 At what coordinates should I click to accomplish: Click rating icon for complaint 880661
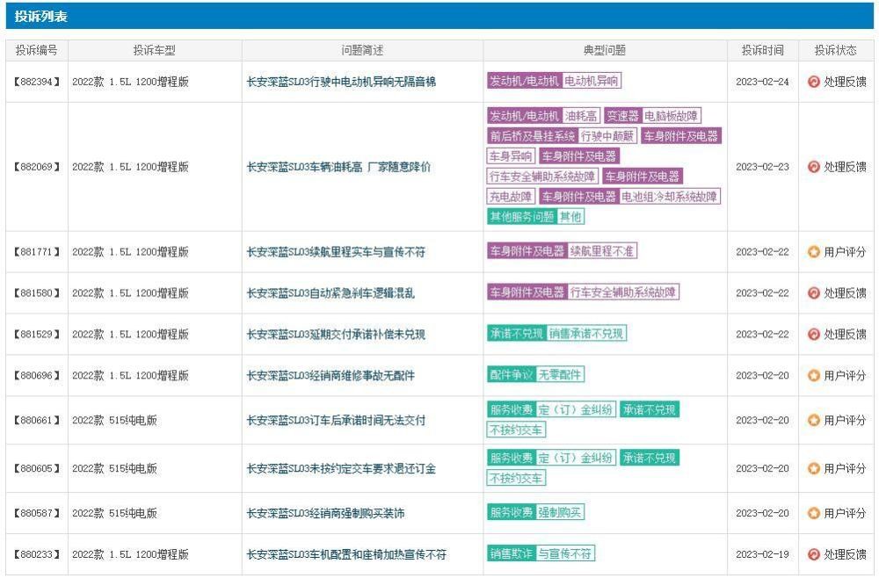point(813,421)
